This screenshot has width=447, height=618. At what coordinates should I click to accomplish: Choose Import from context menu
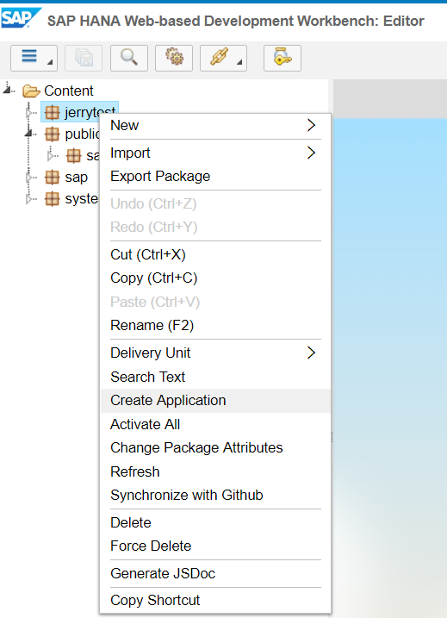[x=215, y=153]
